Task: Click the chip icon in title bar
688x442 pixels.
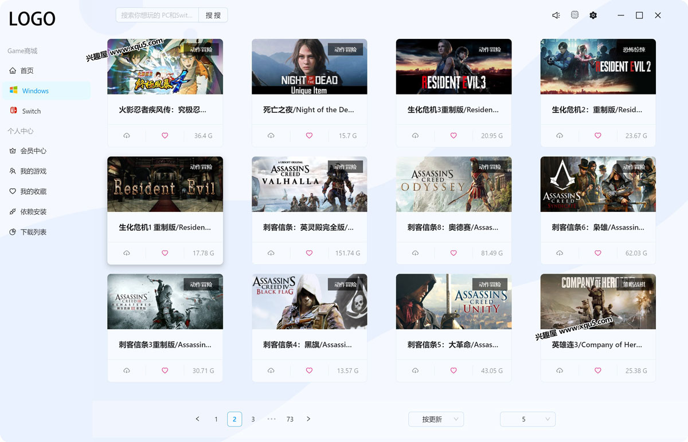Action: pyautogui.click(x=574, y=15)
